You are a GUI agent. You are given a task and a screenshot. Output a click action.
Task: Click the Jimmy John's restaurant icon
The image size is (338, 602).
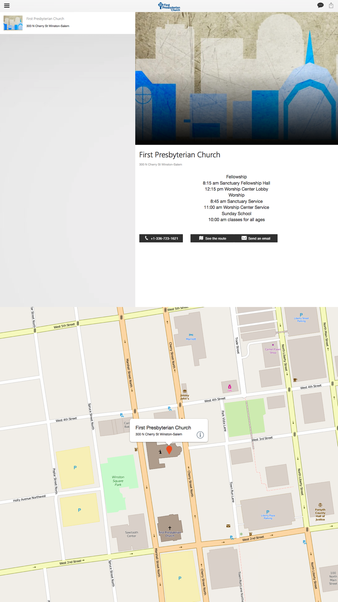(185, 391)
